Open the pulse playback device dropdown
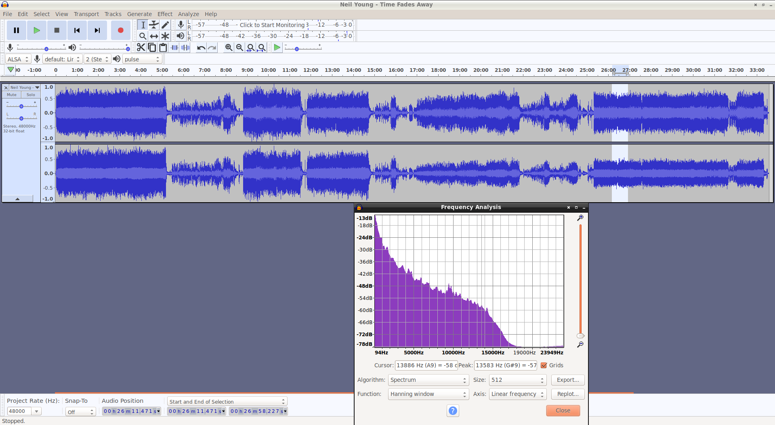The height and width of the screenshot is (425, 775). tap(142, 59)
